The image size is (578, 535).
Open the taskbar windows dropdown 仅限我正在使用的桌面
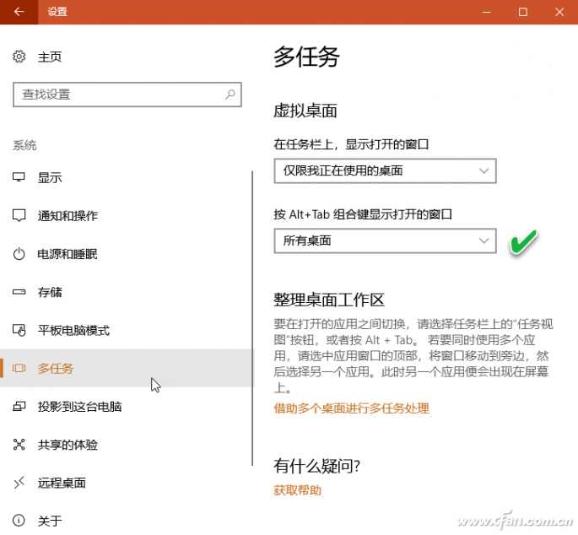(x=386, y=170)
